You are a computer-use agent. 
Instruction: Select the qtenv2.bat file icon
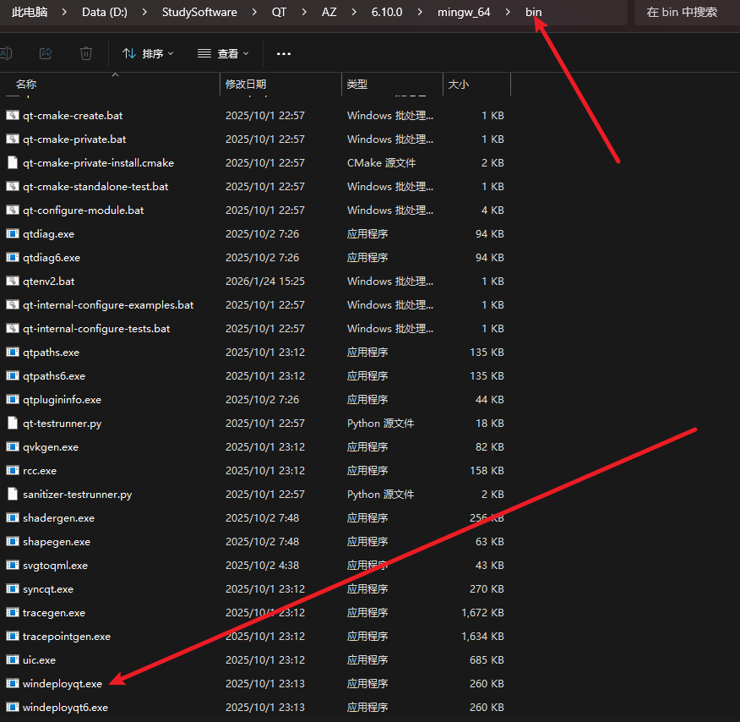(13, 281)
